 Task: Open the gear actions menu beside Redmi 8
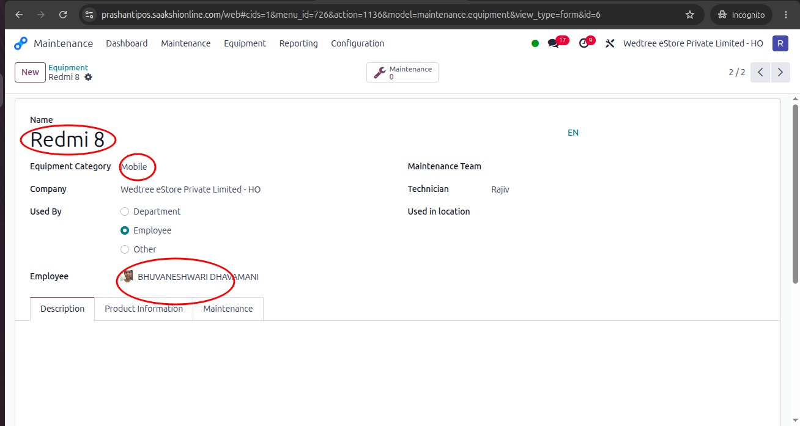tap(88, 77)
